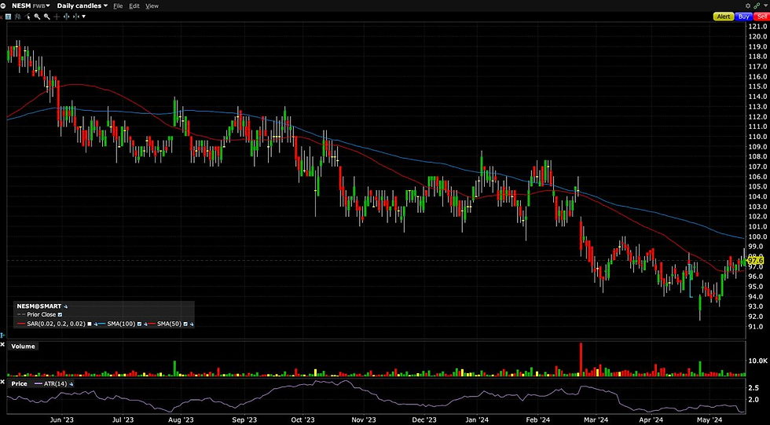Click the Volume panel label
The image size is (770, 425).
click(23, 346)
